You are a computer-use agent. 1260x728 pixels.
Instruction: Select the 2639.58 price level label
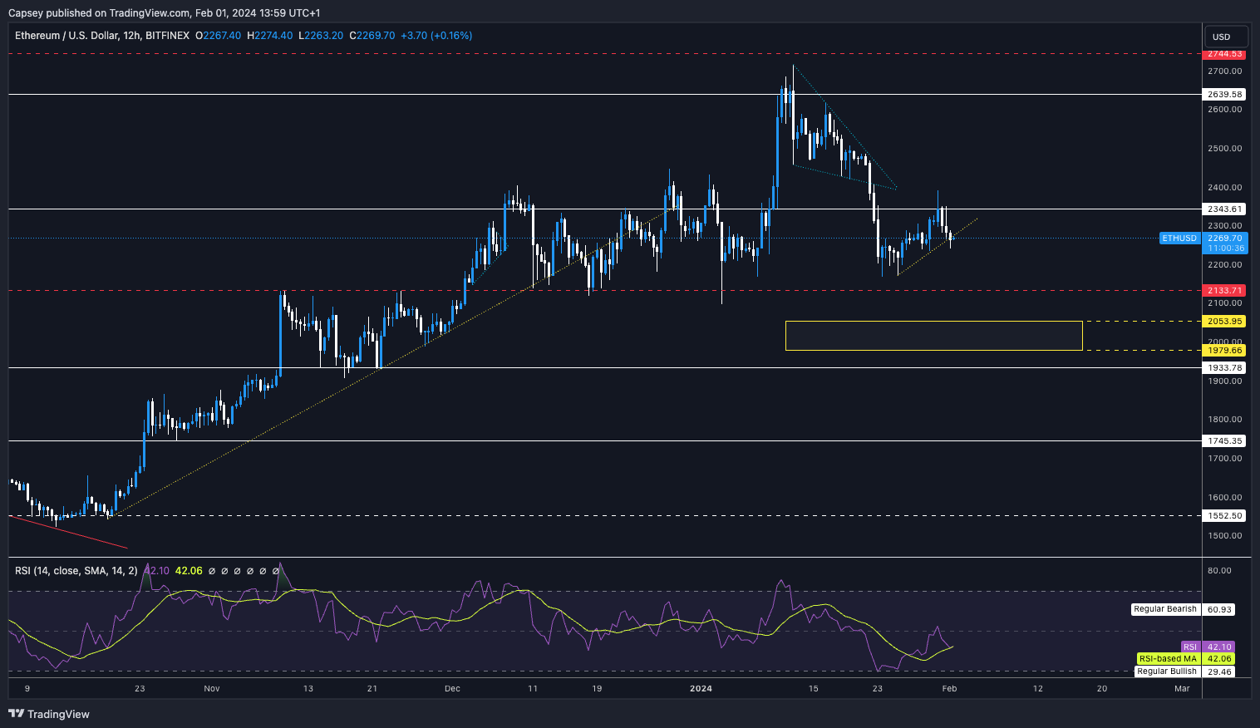click(x=1225, y=95)
